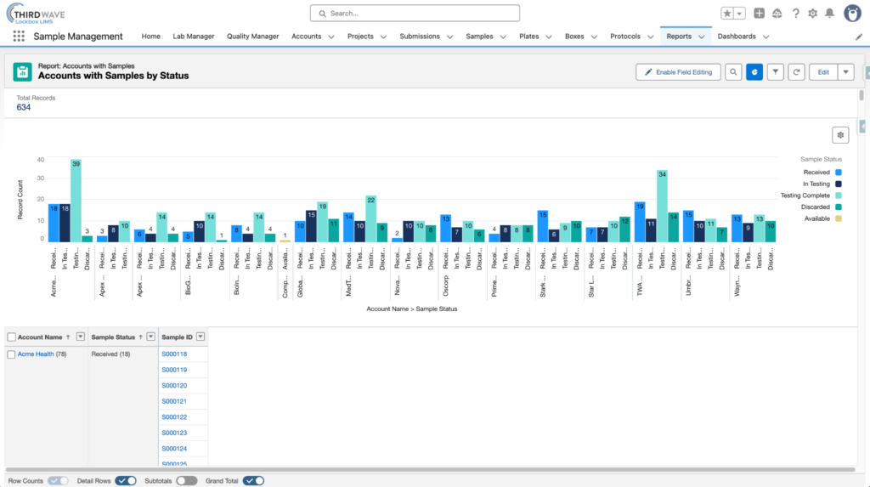
Task: Open the Sample ID column menu arrow
Action: [x=201, y=337]
